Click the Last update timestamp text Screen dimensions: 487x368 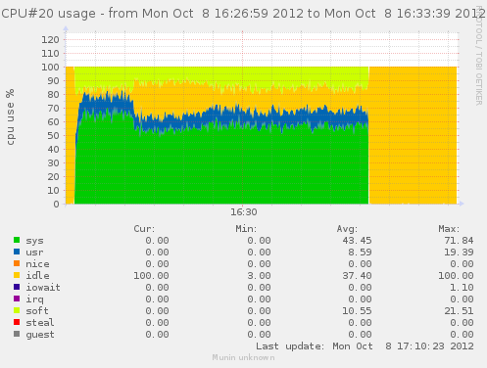[x=365, y=346]
